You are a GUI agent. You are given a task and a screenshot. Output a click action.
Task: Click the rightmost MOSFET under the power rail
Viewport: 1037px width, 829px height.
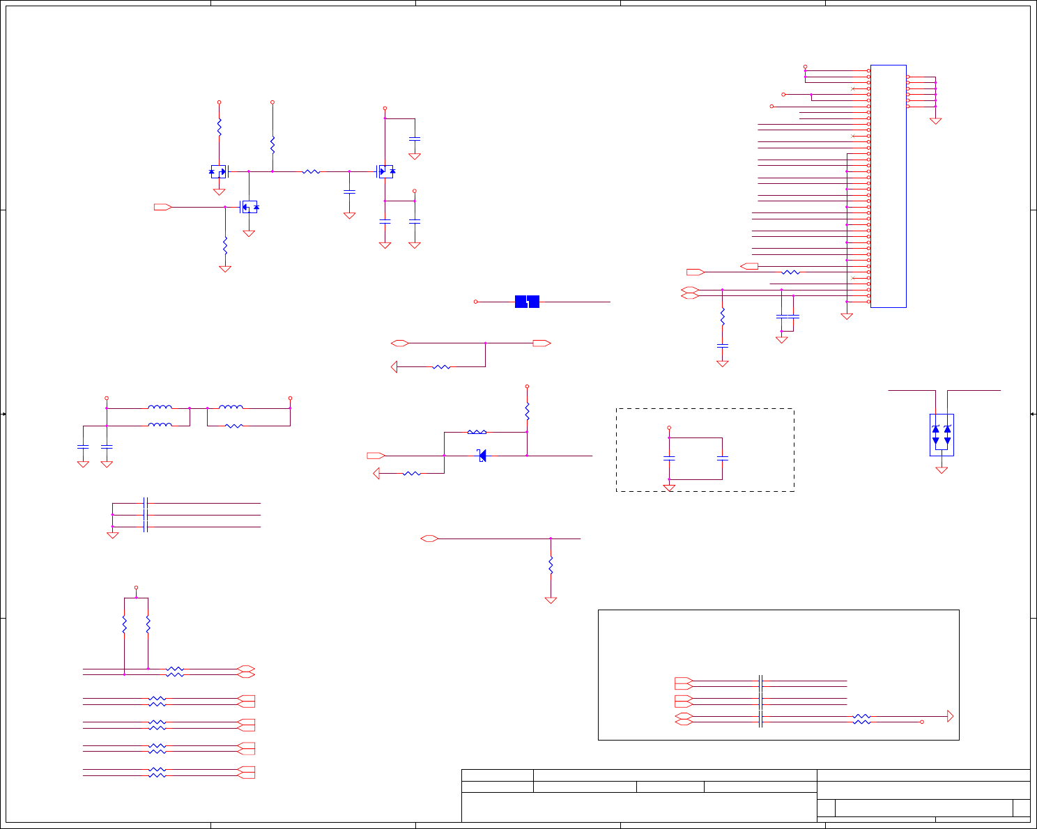pyautogui.click(x=385, y=171)
